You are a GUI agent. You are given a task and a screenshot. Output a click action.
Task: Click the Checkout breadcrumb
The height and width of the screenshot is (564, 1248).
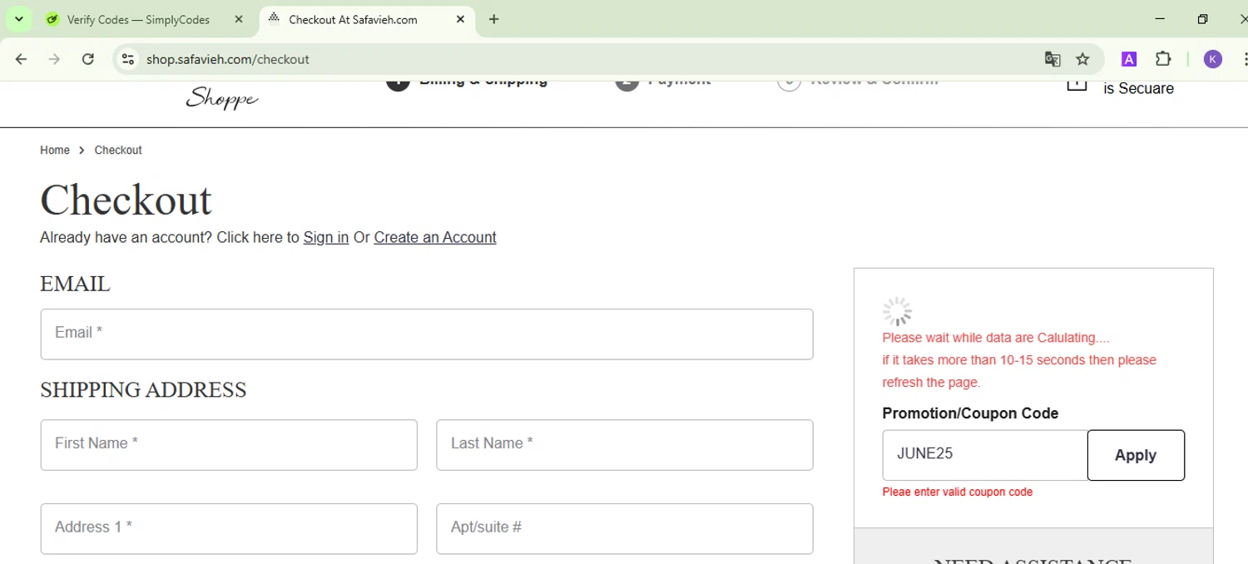click(x=118, y=151)
